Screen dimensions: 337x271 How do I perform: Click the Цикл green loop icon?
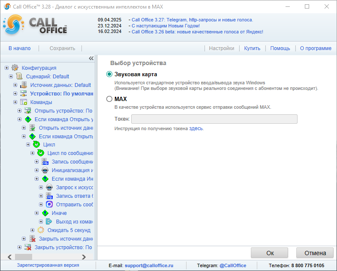pos(36,144)
